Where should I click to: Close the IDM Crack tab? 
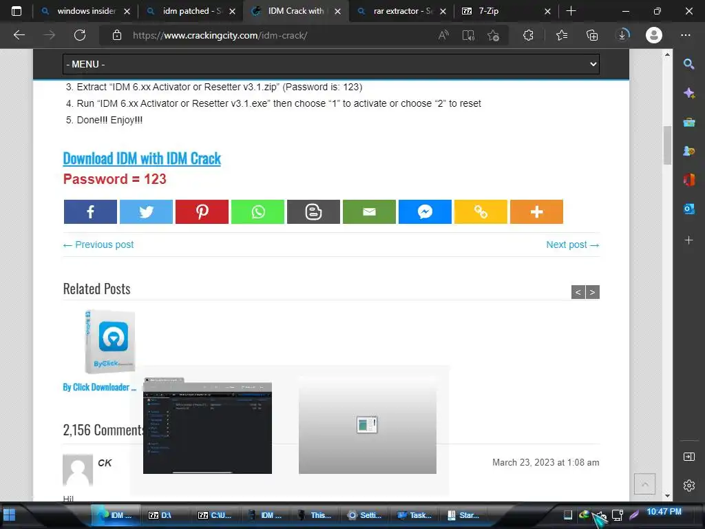337,11
